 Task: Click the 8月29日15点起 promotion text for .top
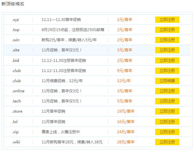click(73, 30)
